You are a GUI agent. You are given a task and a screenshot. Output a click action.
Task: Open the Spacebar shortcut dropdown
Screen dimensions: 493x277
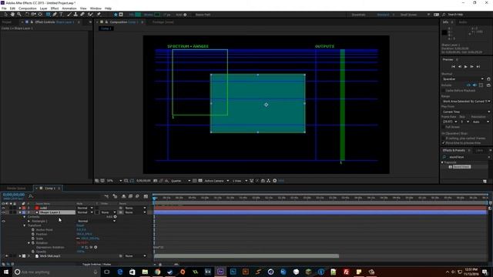[463, 78]
